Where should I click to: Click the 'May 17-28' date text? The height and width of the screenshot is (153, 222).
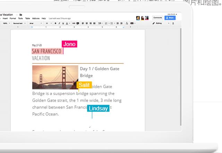[x=37, y=45]
